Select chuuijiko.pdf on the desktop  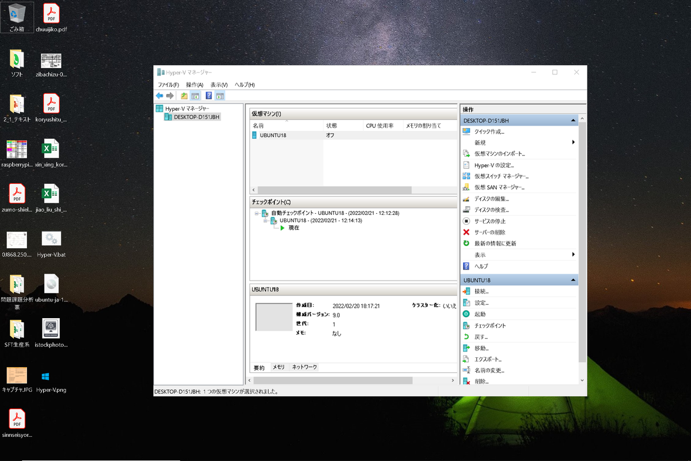51,18
